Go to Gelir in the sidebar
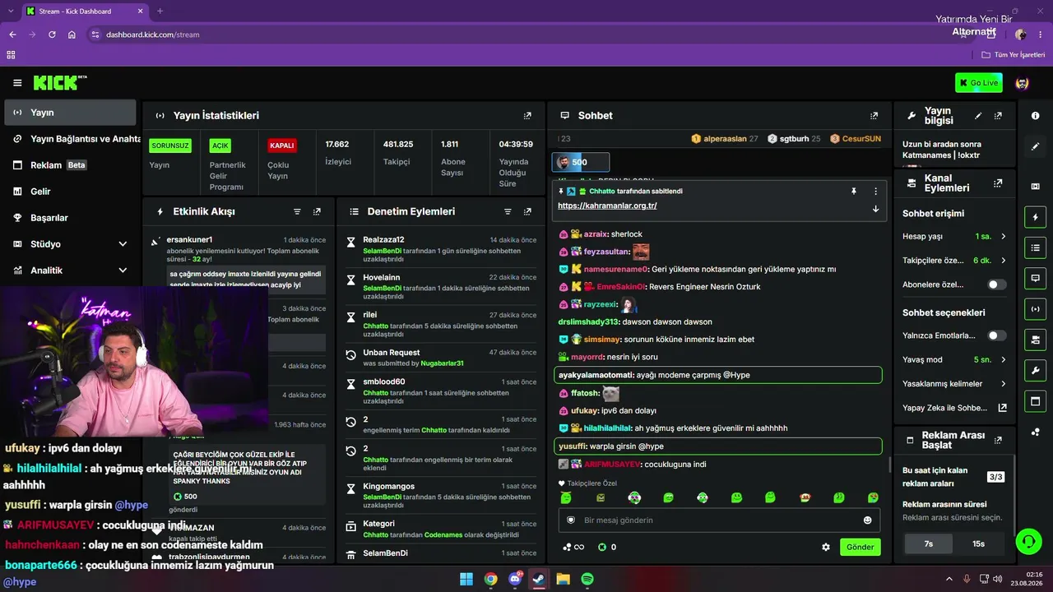Viewport: 1053px width, 592px height. tap(70, 192)
